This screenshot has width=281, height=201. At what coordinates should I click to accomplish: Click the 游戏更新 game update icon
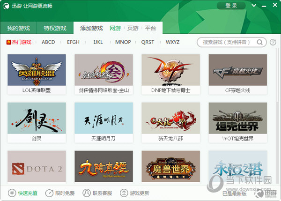(x=124, y=193)
